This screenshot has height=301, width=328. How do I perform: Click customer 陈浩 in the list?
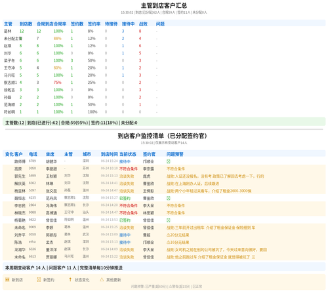(18, 243)
